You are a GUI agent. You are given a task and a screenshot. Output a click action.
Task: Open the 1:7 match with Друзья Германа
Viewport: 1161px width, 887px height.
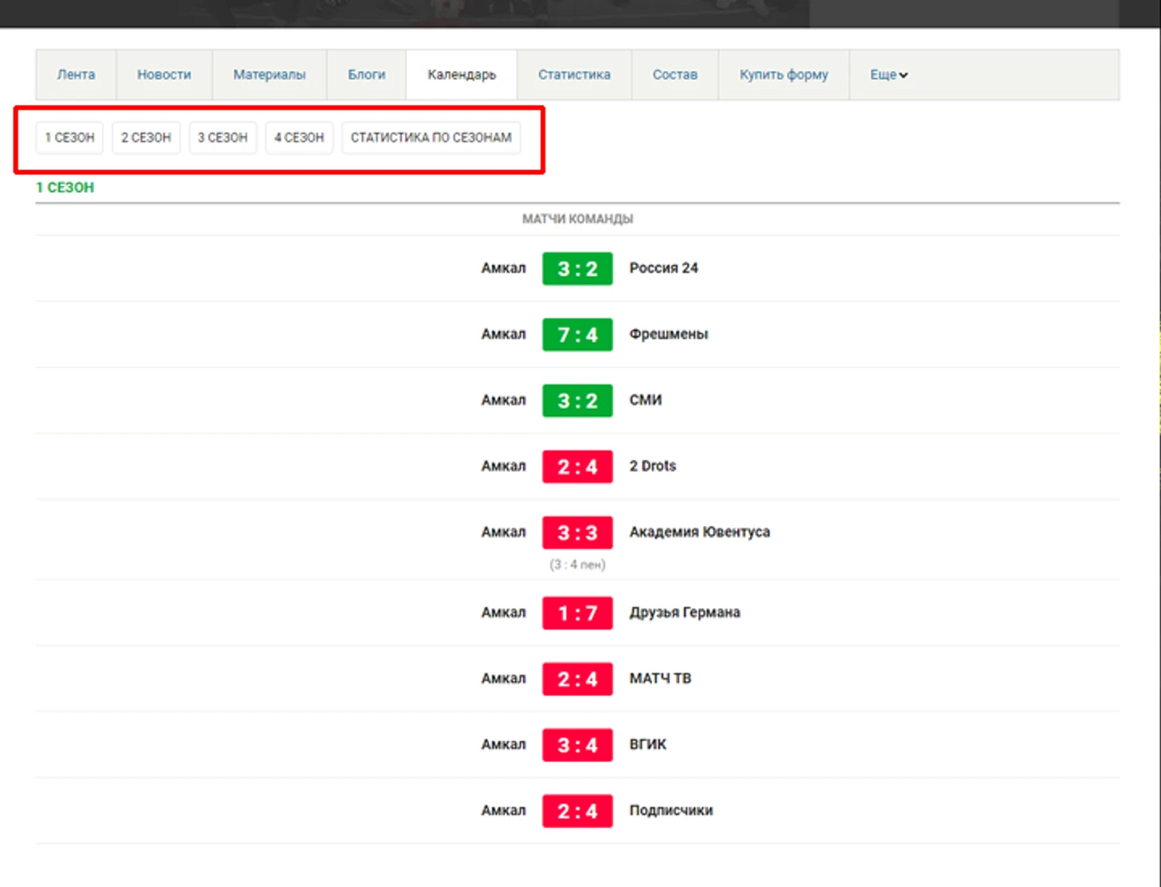577,613
